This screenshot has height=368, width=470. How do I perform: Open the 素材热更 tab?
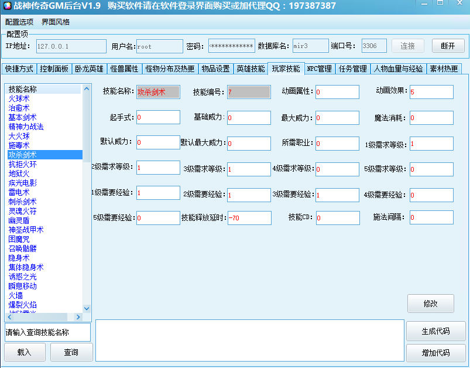tap(444, 69)
